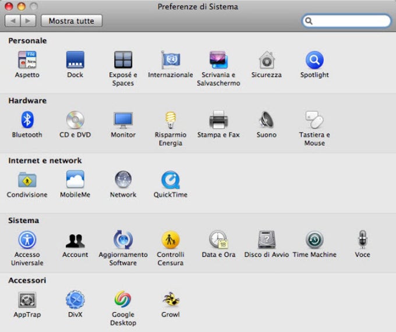Viewport: 396px width, 332px height.
Task: Click the magnifying glass in search field
Action: (x=309, y=21)
